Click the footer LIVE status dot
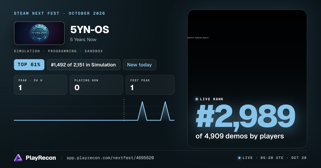 click(239, 158)
